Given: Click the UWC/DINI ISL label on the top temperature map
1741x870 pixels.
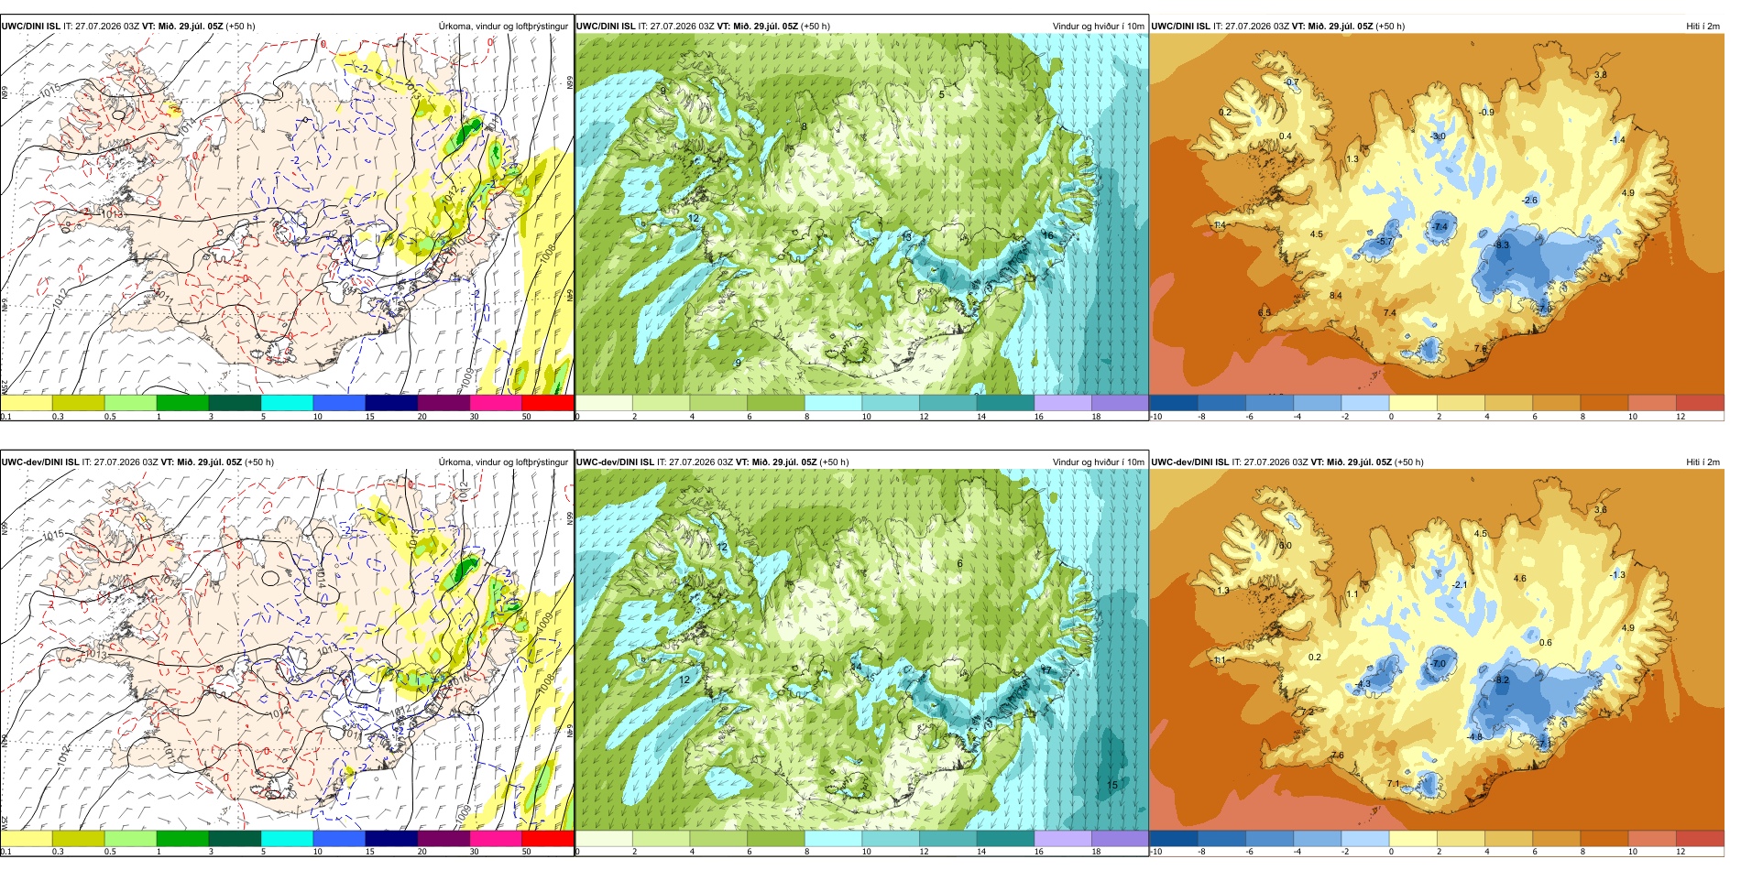Looking at the screenshot, I should [1180, 27].
